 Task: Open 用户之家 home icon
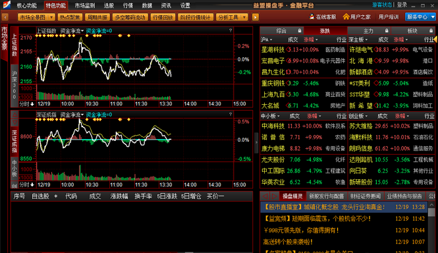click(x=346, y=16)
